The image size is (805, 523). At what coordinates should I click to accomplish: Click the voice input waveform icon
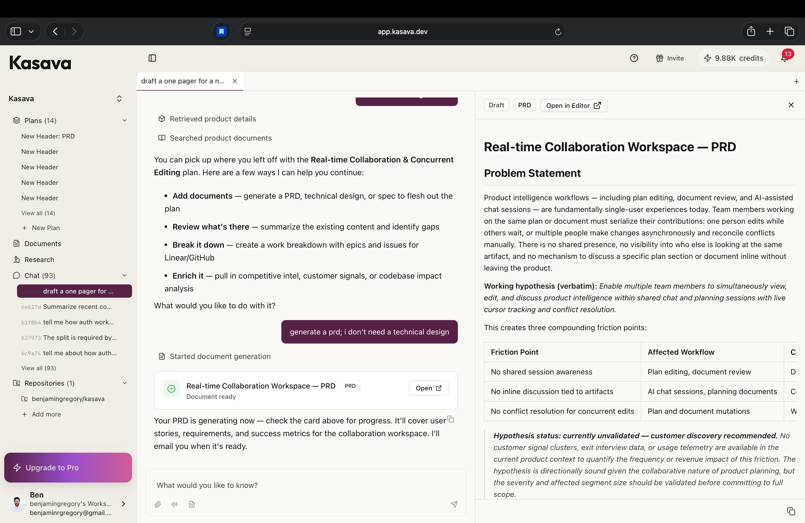175,504
